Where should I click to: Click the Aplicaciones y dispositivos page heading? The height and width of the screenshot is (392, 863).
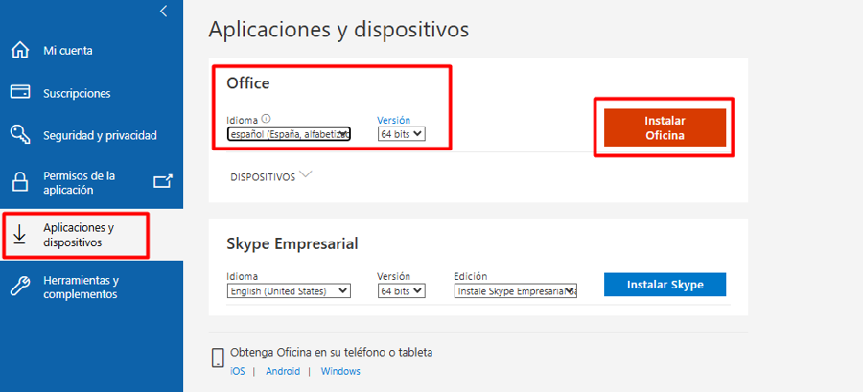pyautogui.click(x=338, y=30)
